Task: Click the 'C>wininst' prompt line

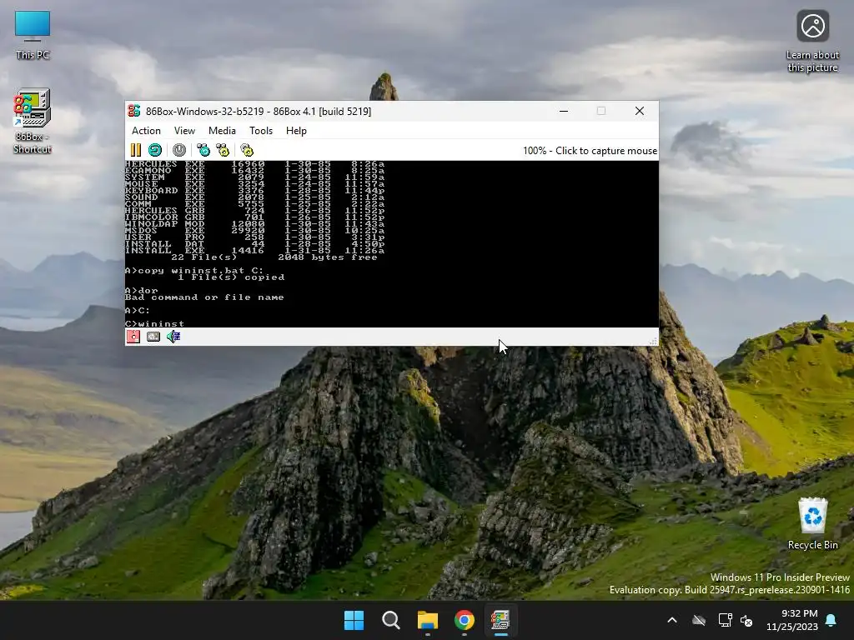Action: [154, 324]
